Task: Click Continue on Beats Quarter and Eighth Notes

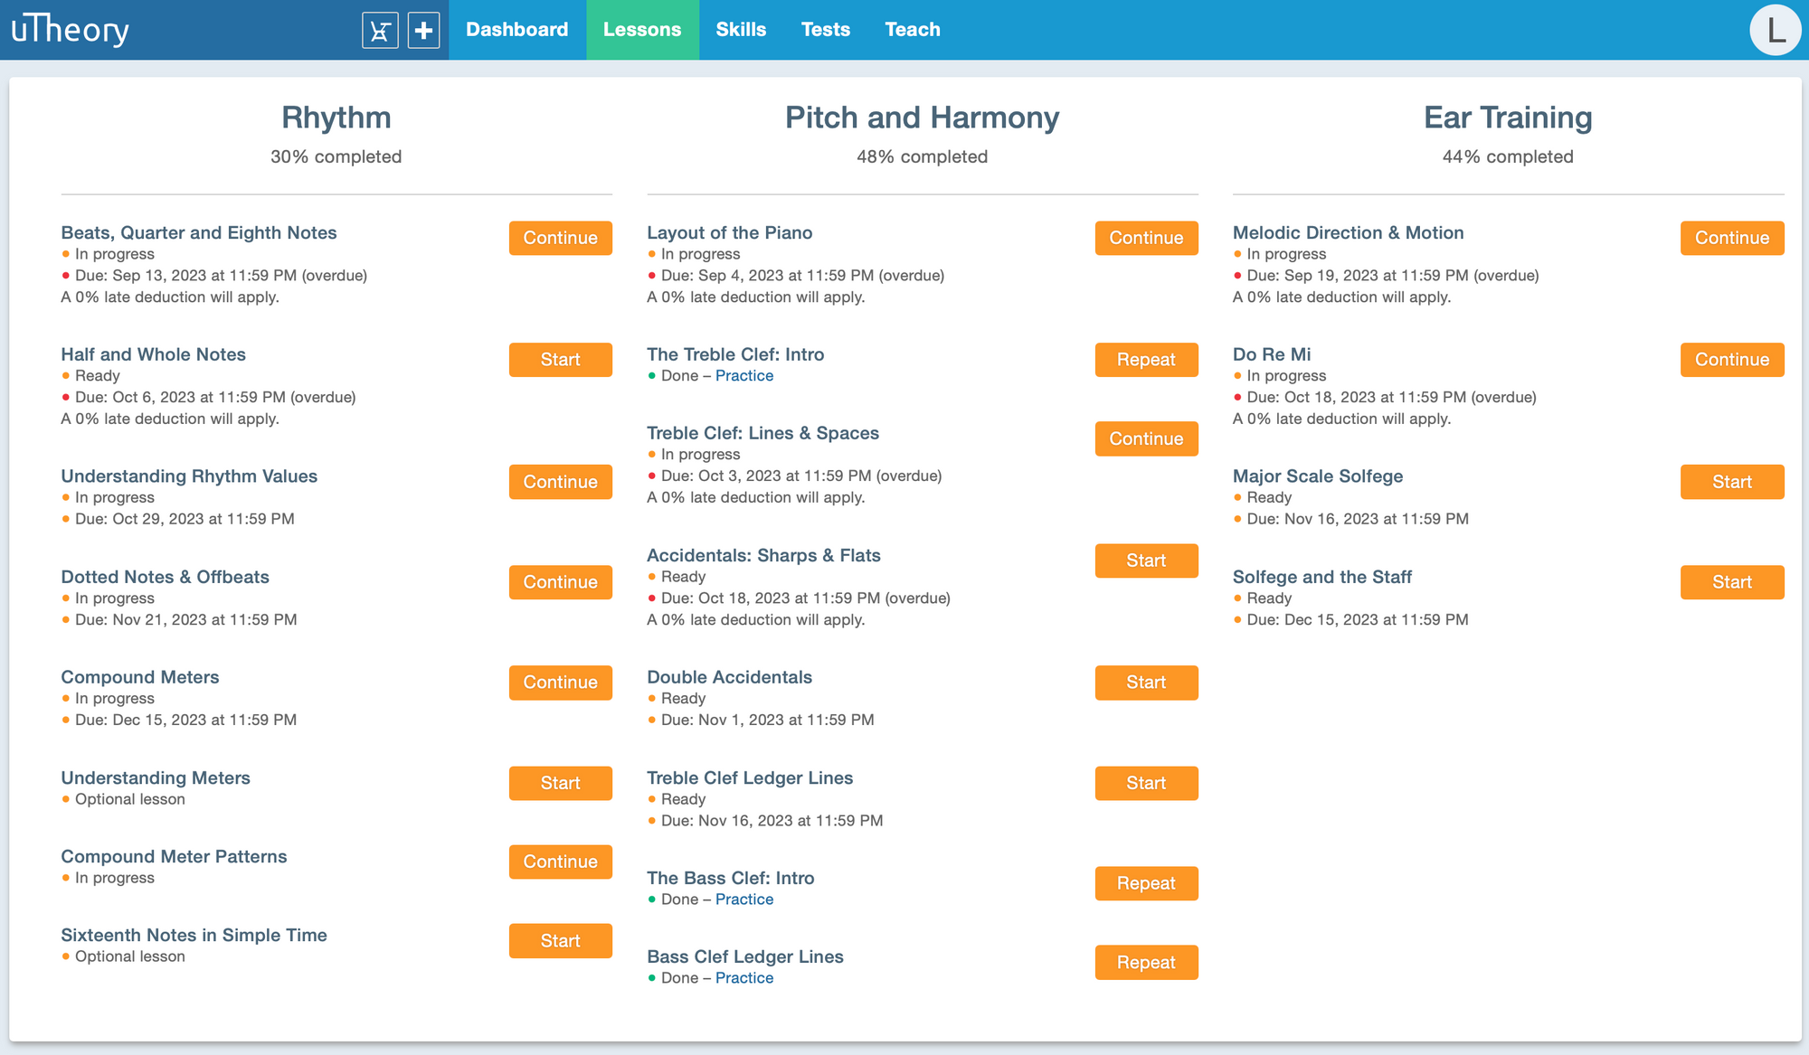Action: (x=560, y=238)
